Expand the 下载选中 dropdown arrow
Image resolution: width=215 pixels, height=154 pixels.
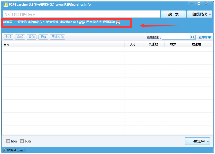208,141
